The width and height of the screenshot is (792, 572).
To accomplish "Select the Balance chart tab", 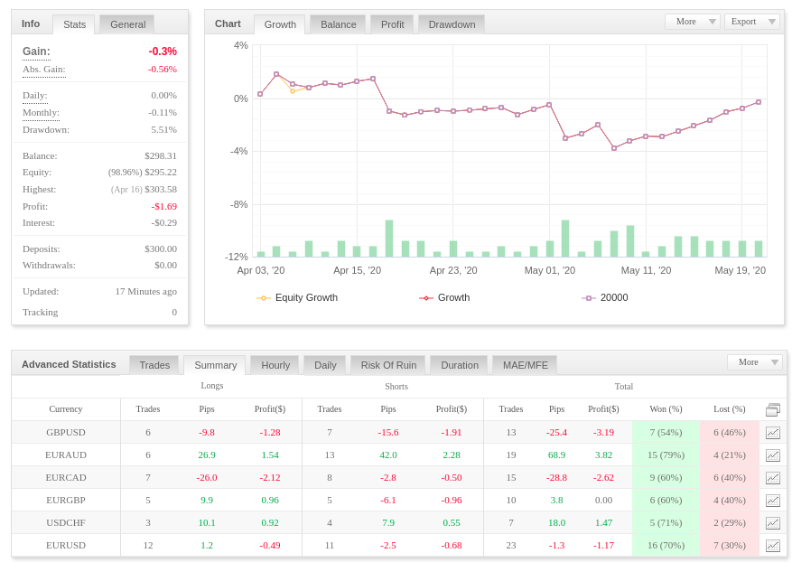I will click(x=338, y=24).
